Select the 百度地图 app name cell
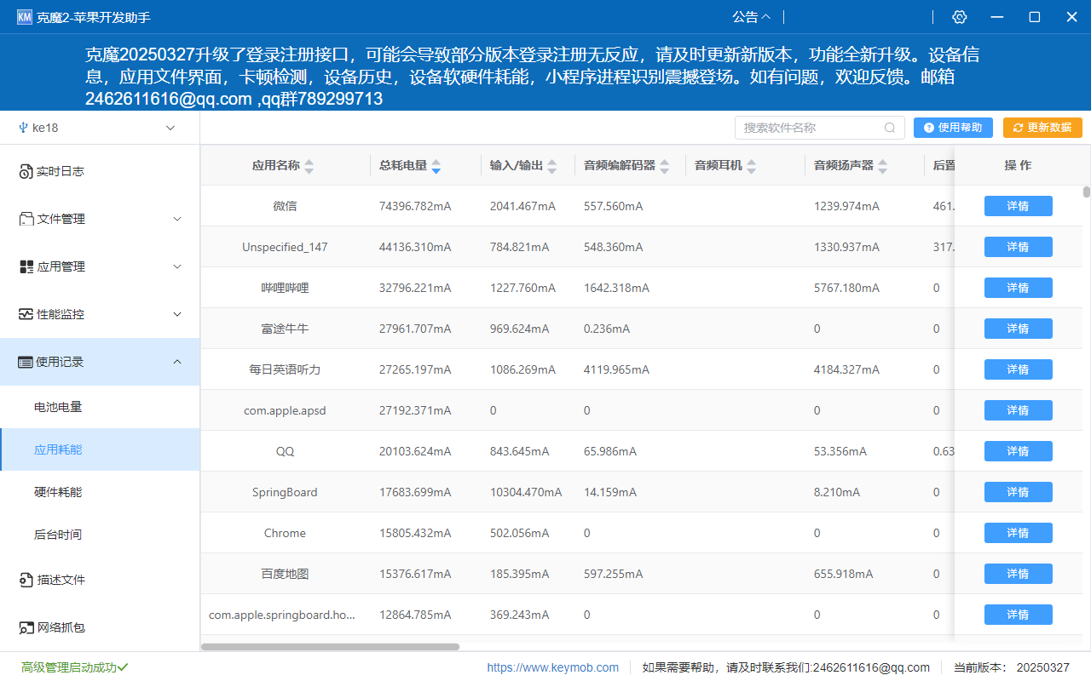Viewport: 1091px width, 681px height. click(x=285, y=574)
